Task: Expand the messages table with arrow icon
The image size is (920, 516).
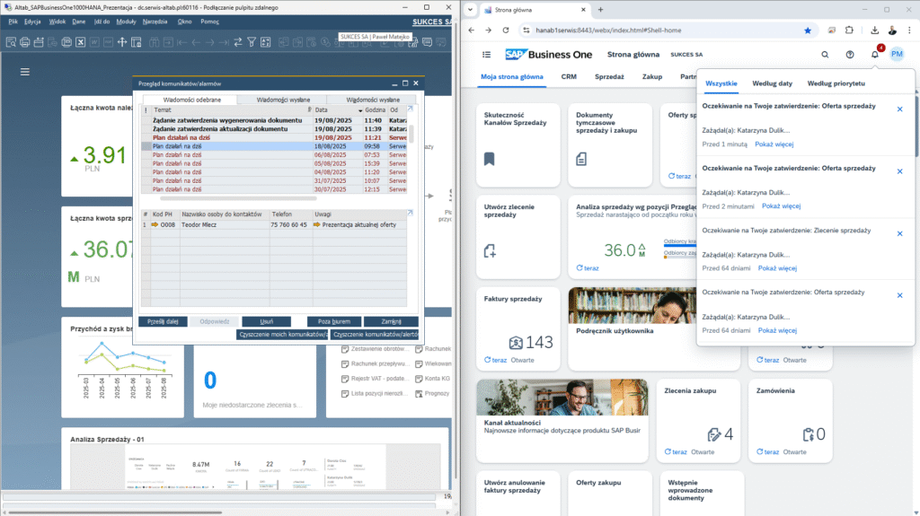Action: pyautogui.click(x=410, y=109)
